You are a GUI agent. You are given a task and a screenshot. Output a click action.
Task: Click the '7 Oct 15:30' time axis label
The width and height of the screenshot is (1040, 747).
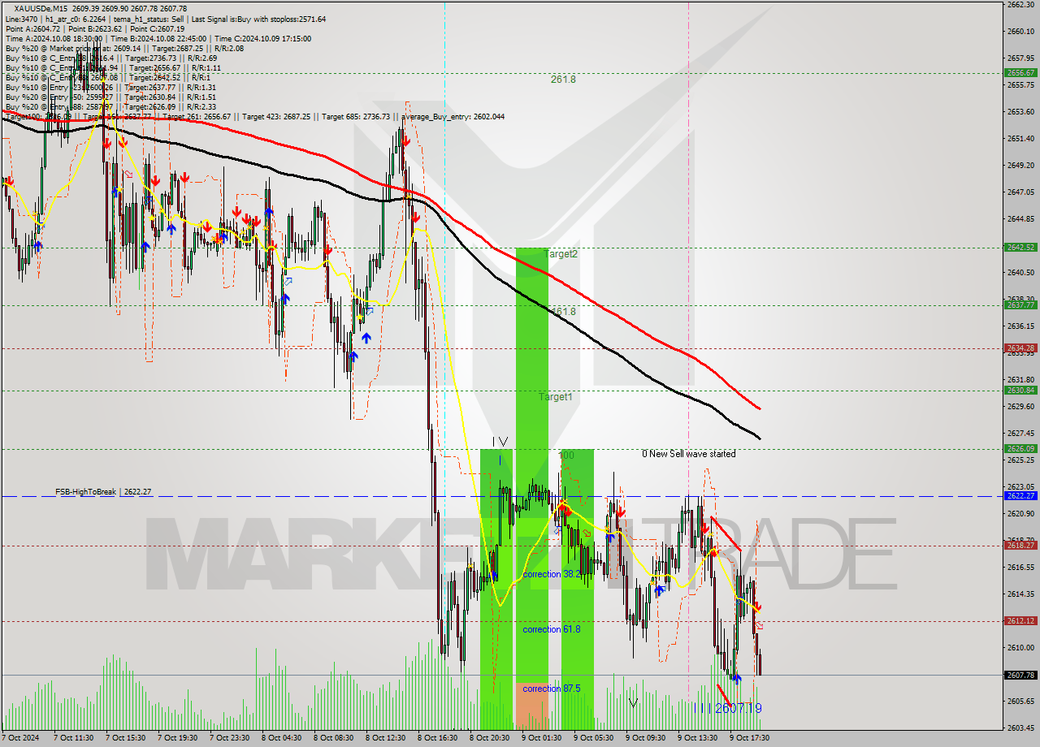click(126, 738)
